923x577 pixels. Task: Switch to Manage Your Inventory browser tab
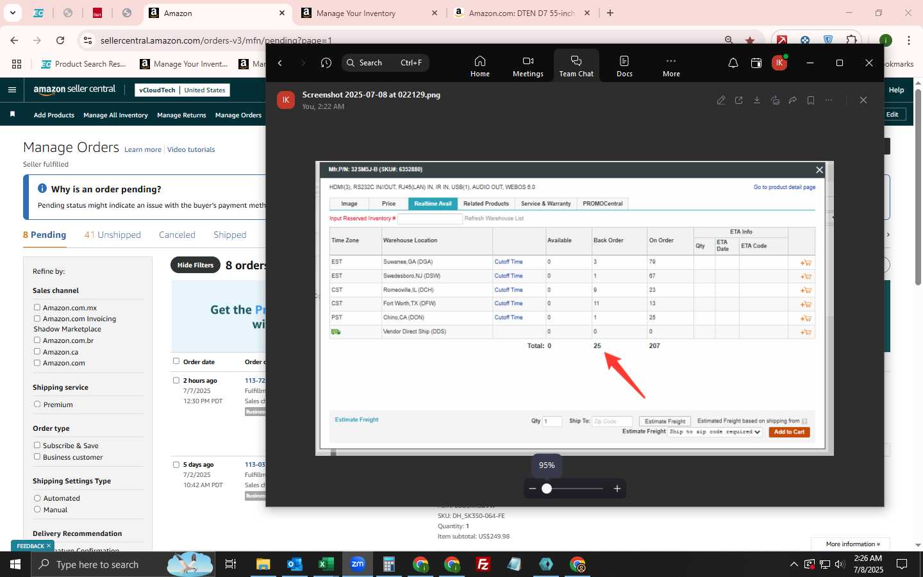coord(370,13)
